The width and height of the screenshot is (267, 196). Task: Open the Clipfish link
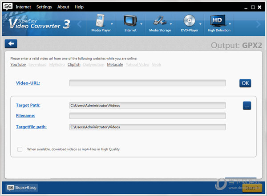tap(74, 65)
